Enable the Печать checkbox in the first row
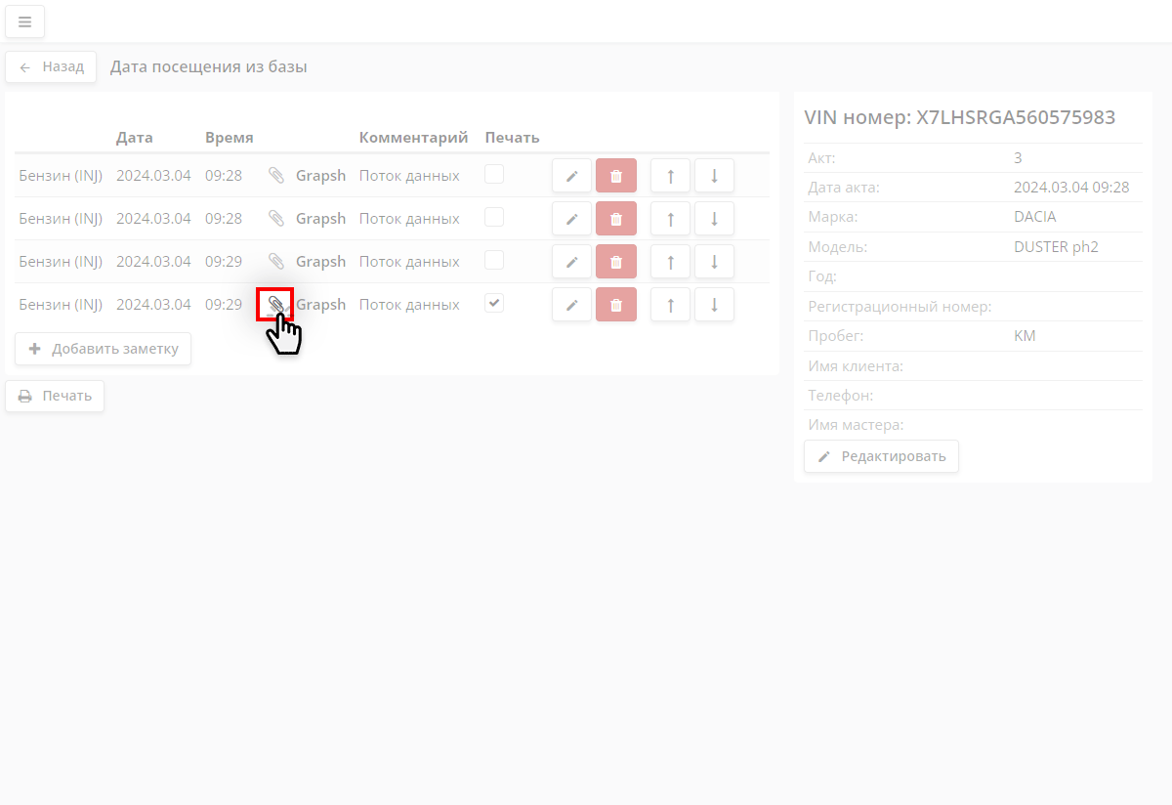 point(494,173)
